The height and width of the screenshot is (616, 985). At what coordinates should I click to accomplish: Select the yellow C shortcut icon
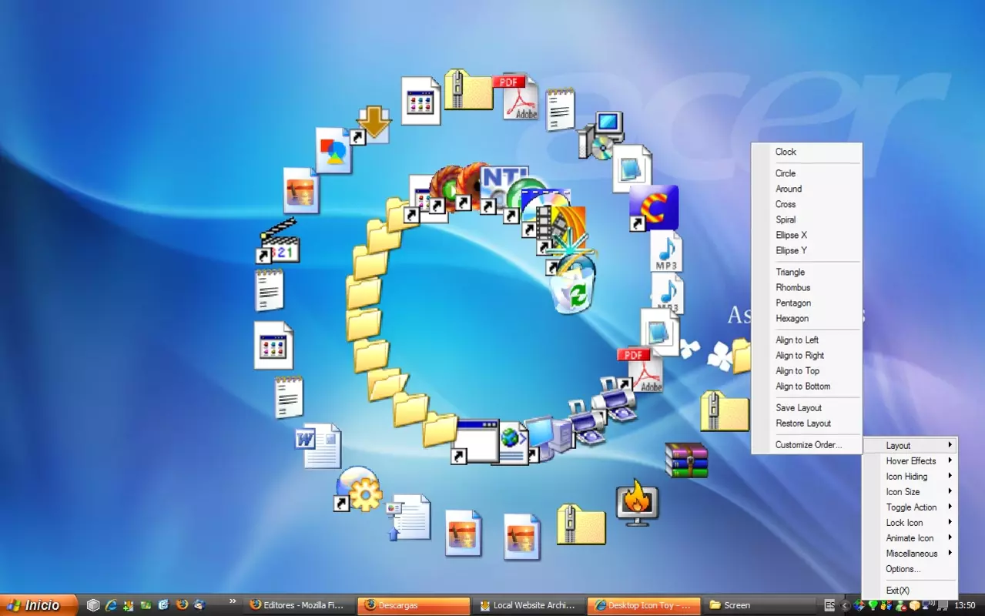pos(653,207)
